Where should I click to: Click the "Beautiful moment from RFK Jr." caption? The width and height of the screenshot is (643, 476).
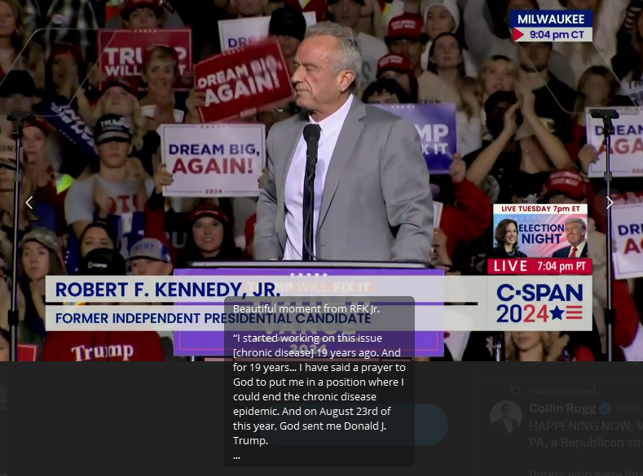(306, 309)
